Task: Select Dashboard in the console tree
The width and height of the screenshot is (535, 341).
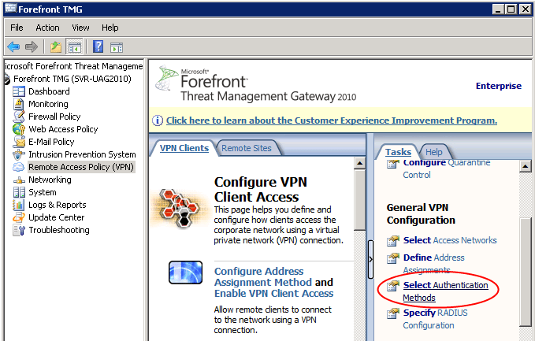Action: [49, 91]
